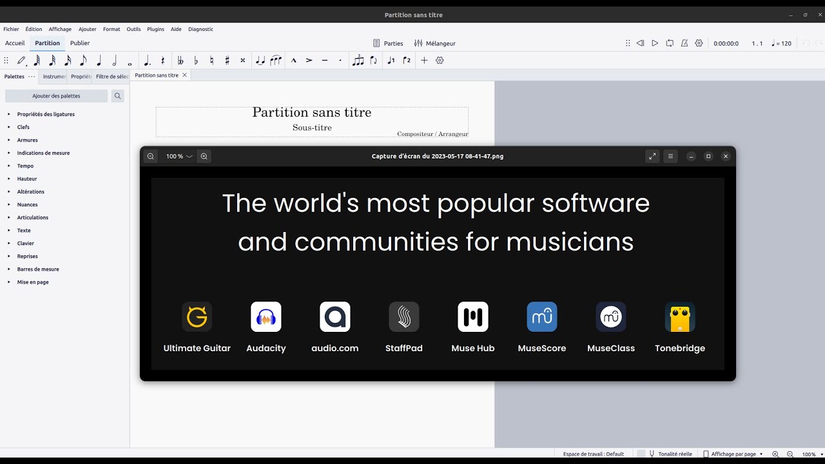Insert a tuplet
Viewport: 825px width, 464px height.
[x=358, y=61]
